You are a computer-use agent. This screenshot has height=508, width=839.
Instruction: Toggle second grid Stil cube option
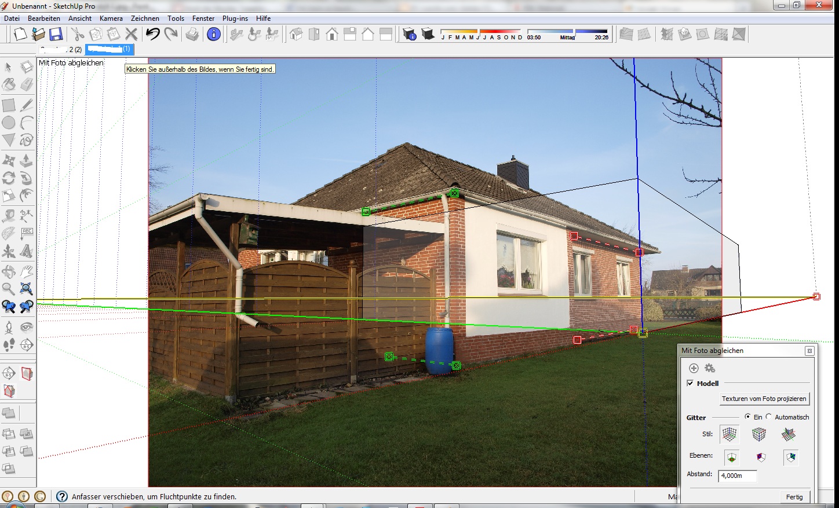[x=759, y=434]
